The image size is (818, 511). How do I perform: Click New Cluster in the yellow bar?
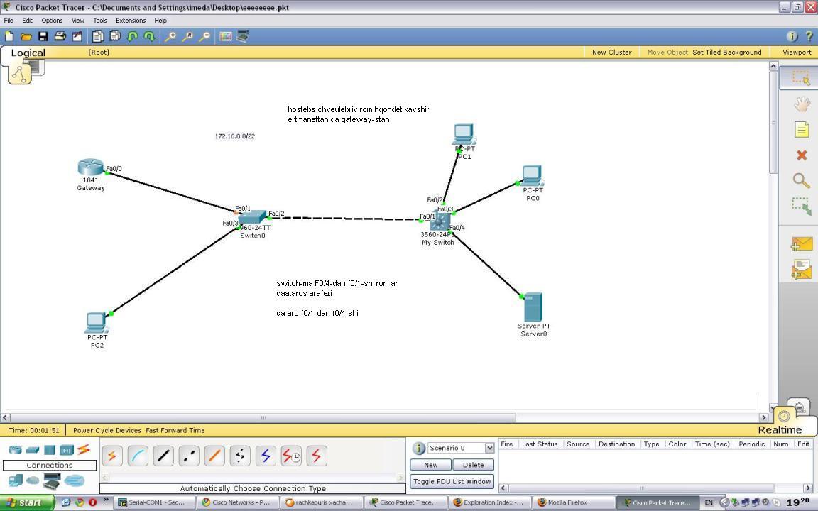click(x=611, y=52)
